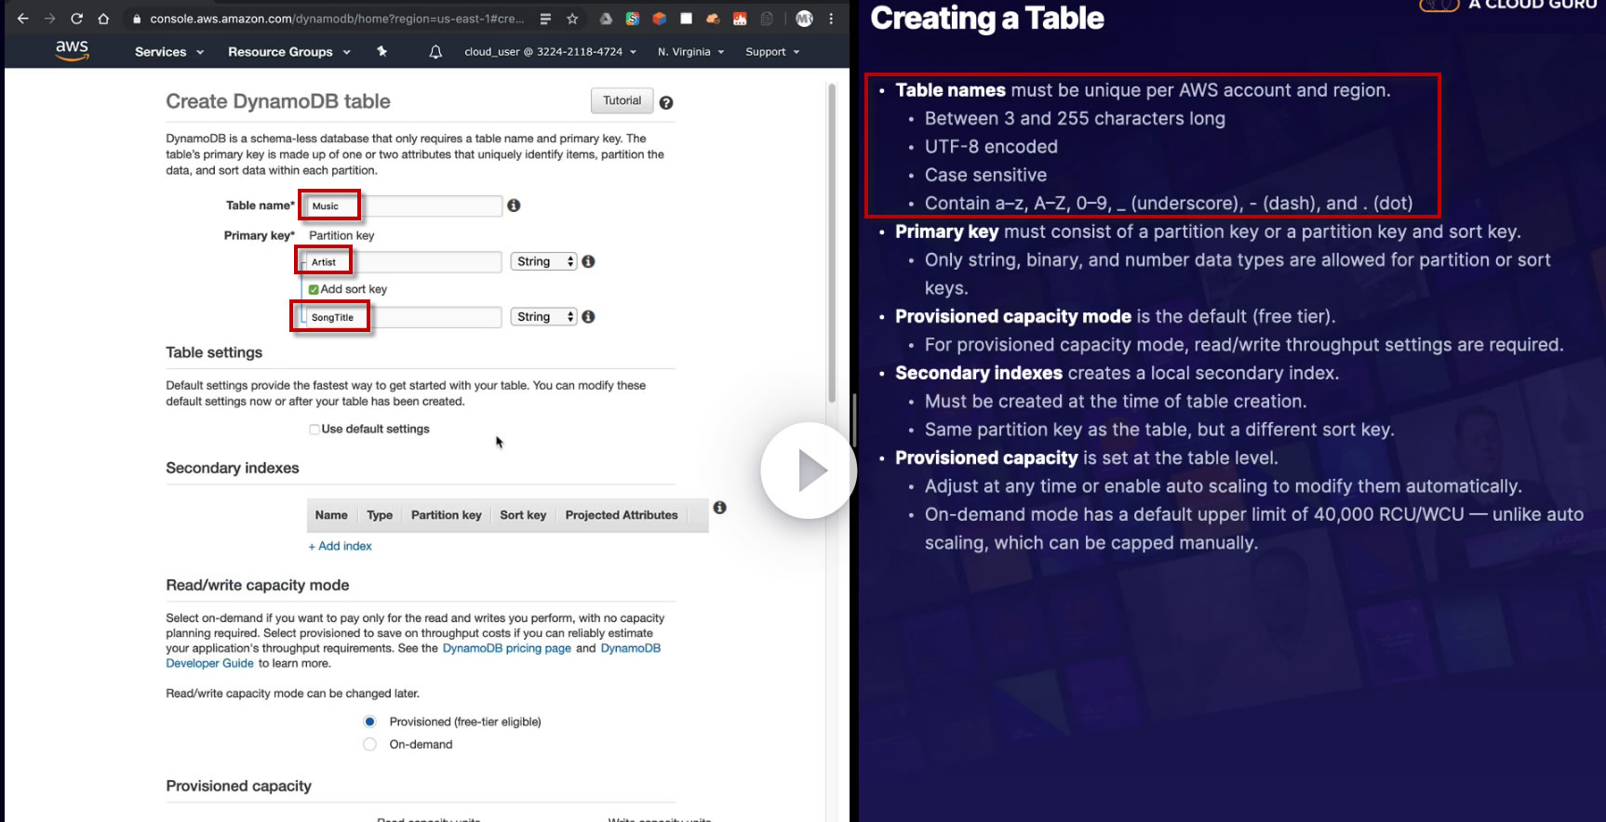
Task: Click the Projected Attributes column header
Action: pos(622,515)
